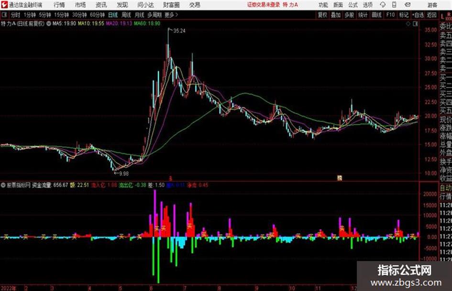Click the 游客 guest account label

coord(432,5)
